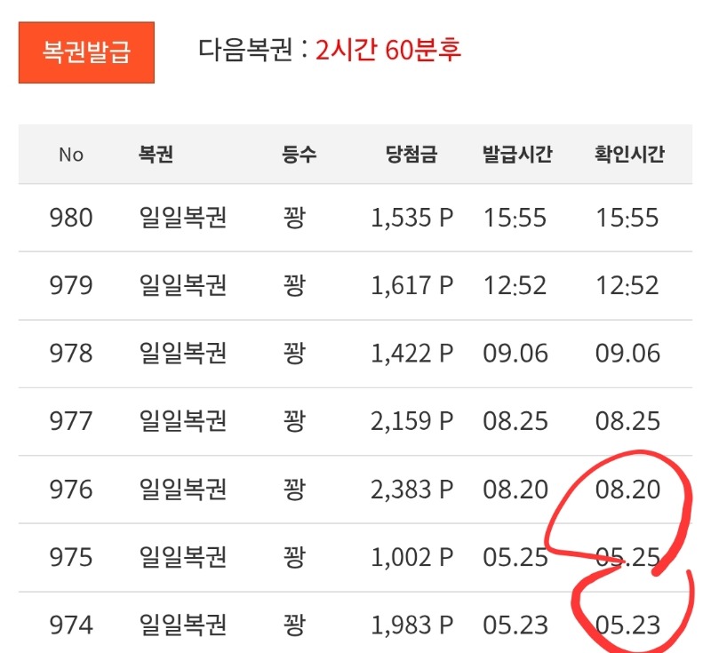Click the 발급시간 value 12:52 in row 979
Image resolution: width=711 pixels, height=653 pixels.
(x=515, y=285)
